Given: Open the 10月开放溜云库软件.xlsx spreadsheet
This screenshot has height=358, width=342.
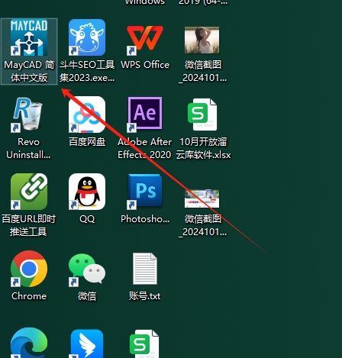Looking at the screenshot, I should [202, 114].
